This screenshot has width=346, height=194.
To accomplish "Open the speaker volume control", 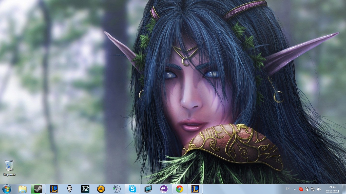I will (319, 189).
